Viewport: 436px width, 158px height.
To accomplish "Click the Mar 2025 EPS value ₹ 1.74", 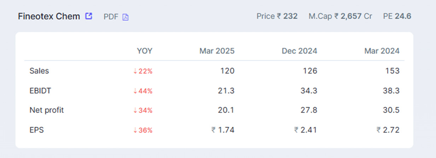I will coord(223,130).
